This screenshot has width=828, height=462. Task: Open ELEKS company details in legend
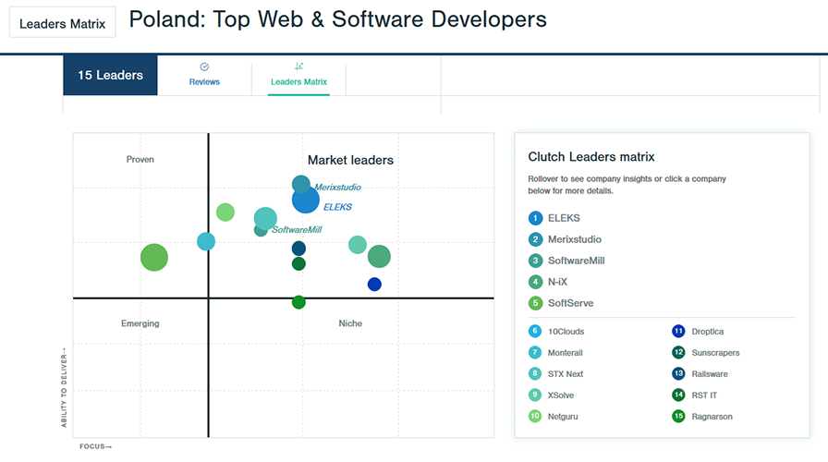click(x=564, y=218)
